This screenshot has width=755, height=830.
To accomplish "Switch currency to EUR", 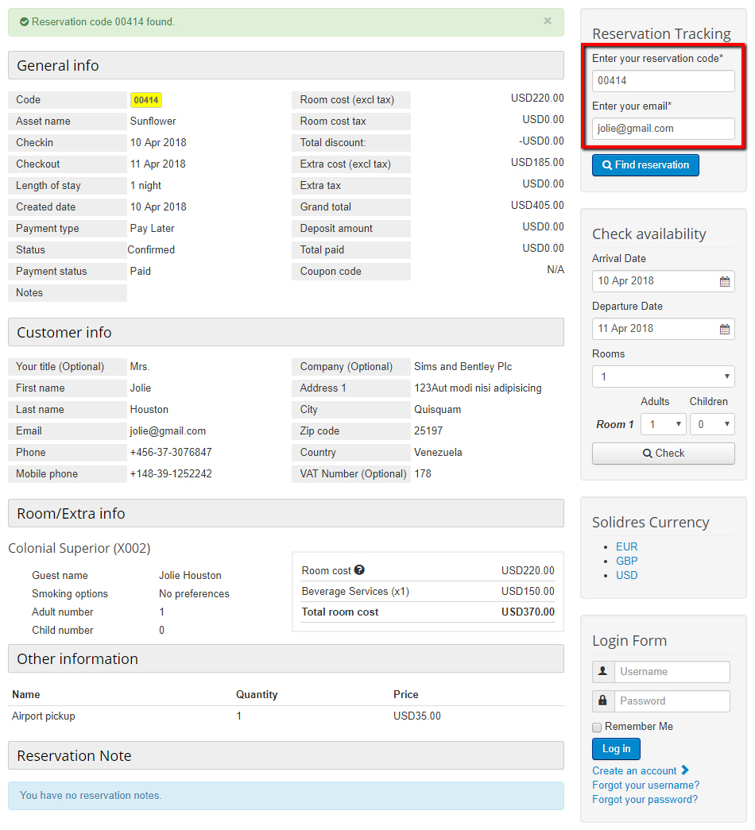I will [x=626, y=546].
